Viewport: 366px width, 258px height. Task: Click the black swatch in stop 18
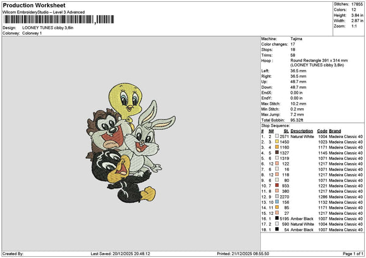[277, 229]
